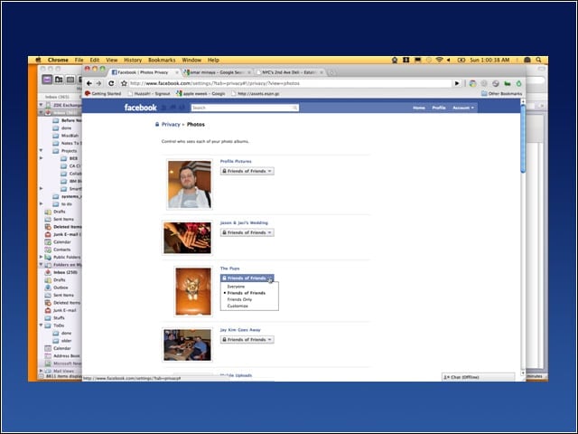The image size is (578, 434).
Task: Open the Chat (Offline) bar
Action: click(x=478, y=377)
